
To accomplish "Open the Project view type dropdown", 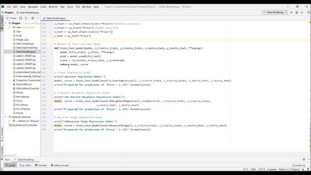I will 12,18.
